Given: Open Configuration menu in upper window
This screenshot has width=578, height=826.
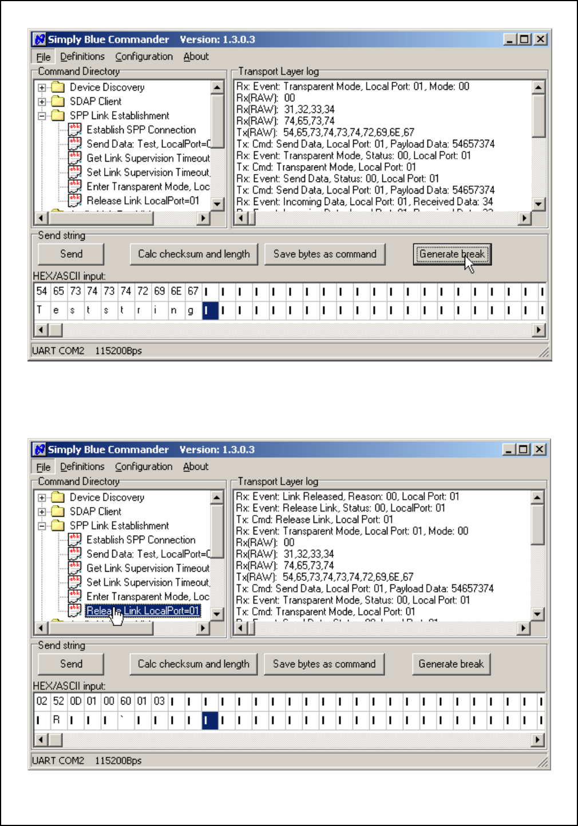Looking at the screenshot, I should coord(144,57).
